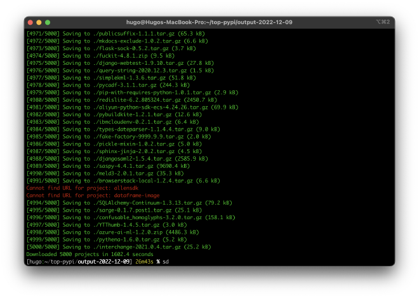419x298 pixels.
Task: Click the 26m43s duration in the prompt
Action: pos(144,262)
